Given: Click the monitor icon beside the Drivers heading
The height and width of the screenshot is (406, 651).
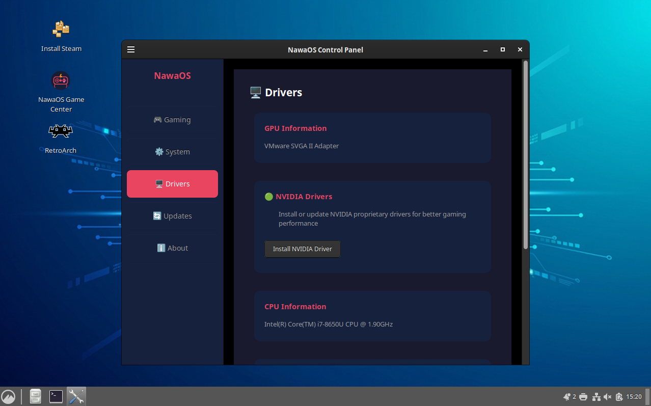Looking at the screenshot, I should coord(255,92).
